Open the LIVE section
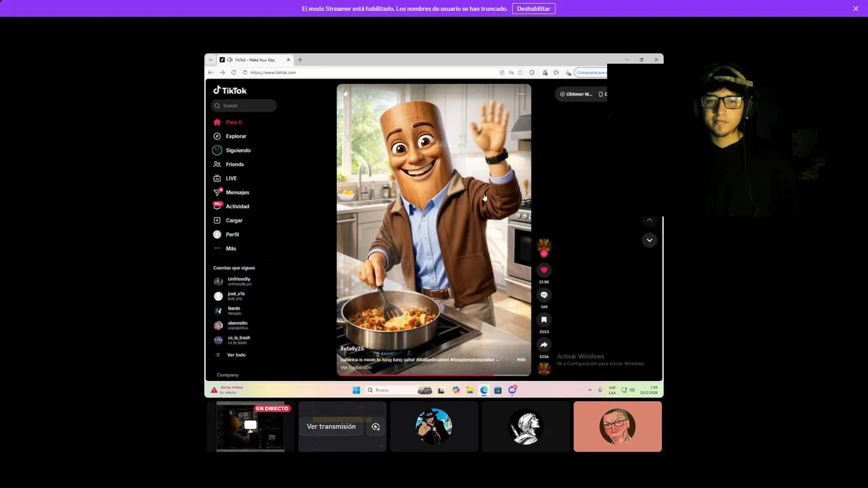This screenshot has width=868, height=488. pyautogui.click(x=225, y=178)
